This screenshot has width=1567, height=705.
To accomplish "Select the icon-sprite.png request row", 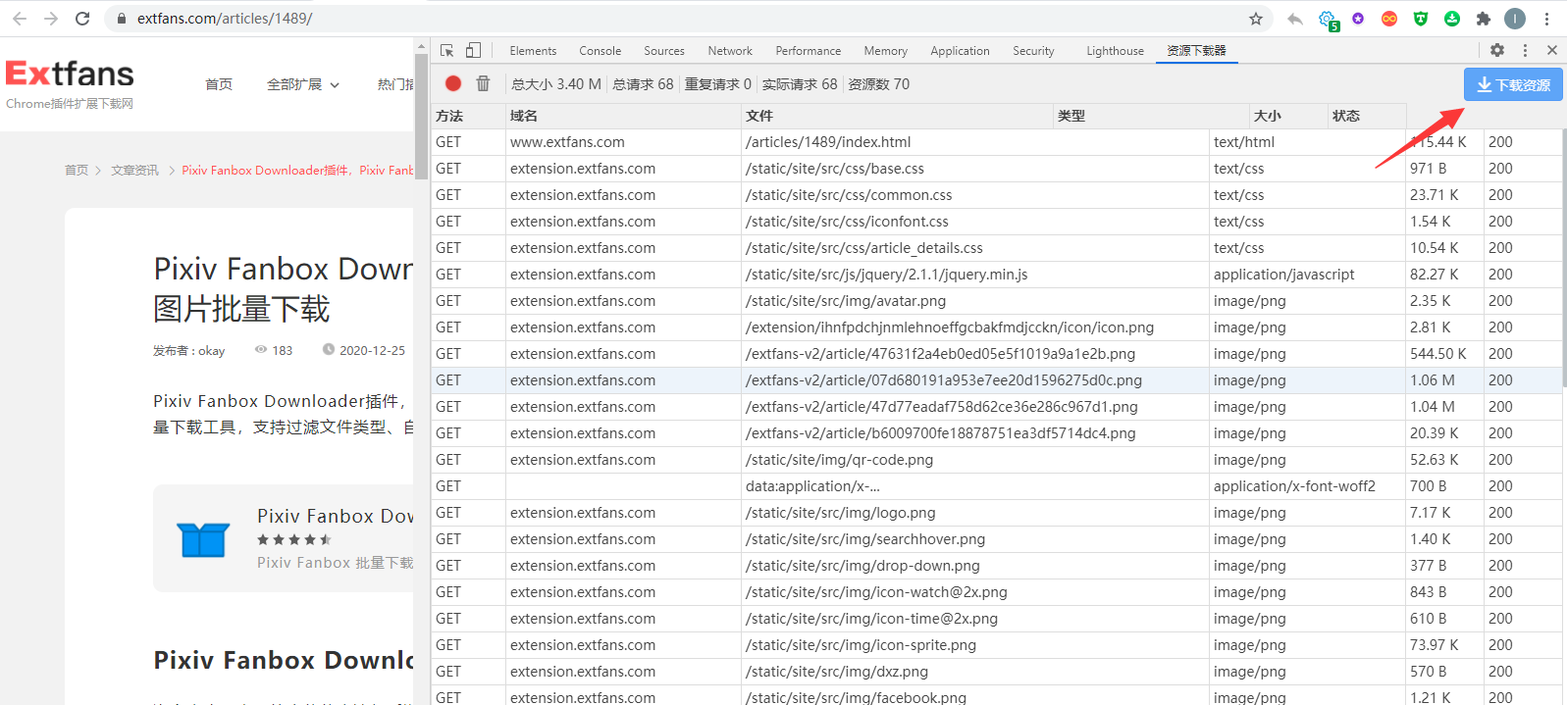I will tap(996, 645).
